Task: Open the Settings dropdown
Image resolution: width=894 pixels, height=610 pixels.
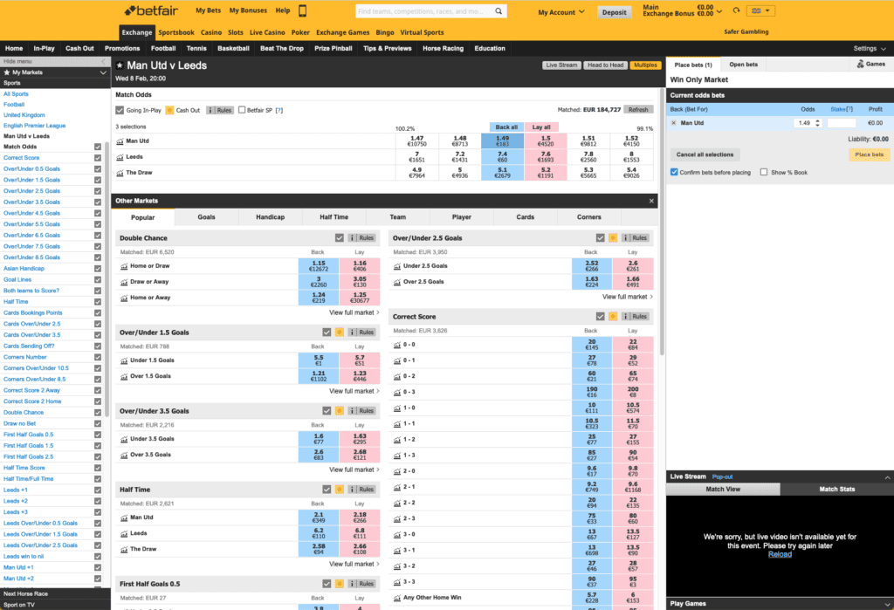Action: coord(870,49)
